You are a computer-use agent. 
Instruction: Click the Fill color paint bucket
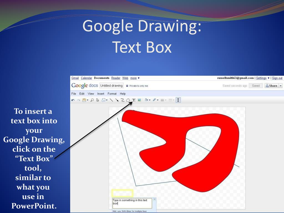[146, 100]
